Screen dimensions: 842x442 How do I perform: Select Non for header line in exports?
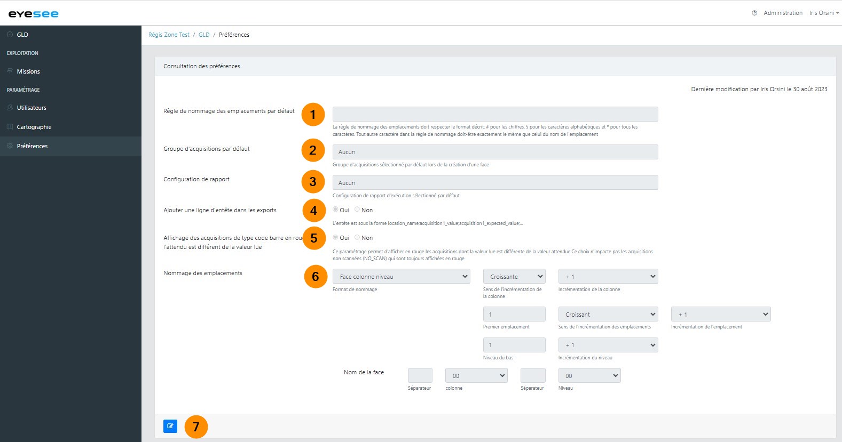pyautogui.click(x=357, y=210)
